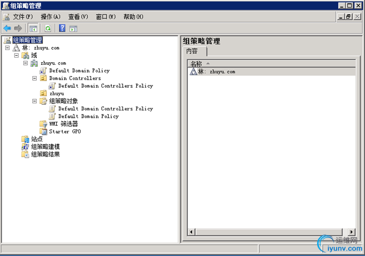Open help via blue question mark icon
The width and height of the screenshot is (365, 256).
(62, 28)
